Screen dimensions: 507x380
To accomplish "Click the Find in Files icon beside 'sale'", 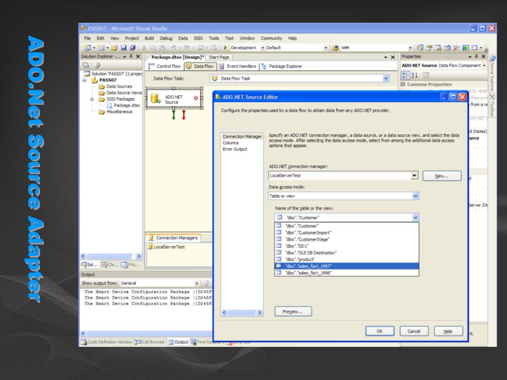I will (335, 48).
